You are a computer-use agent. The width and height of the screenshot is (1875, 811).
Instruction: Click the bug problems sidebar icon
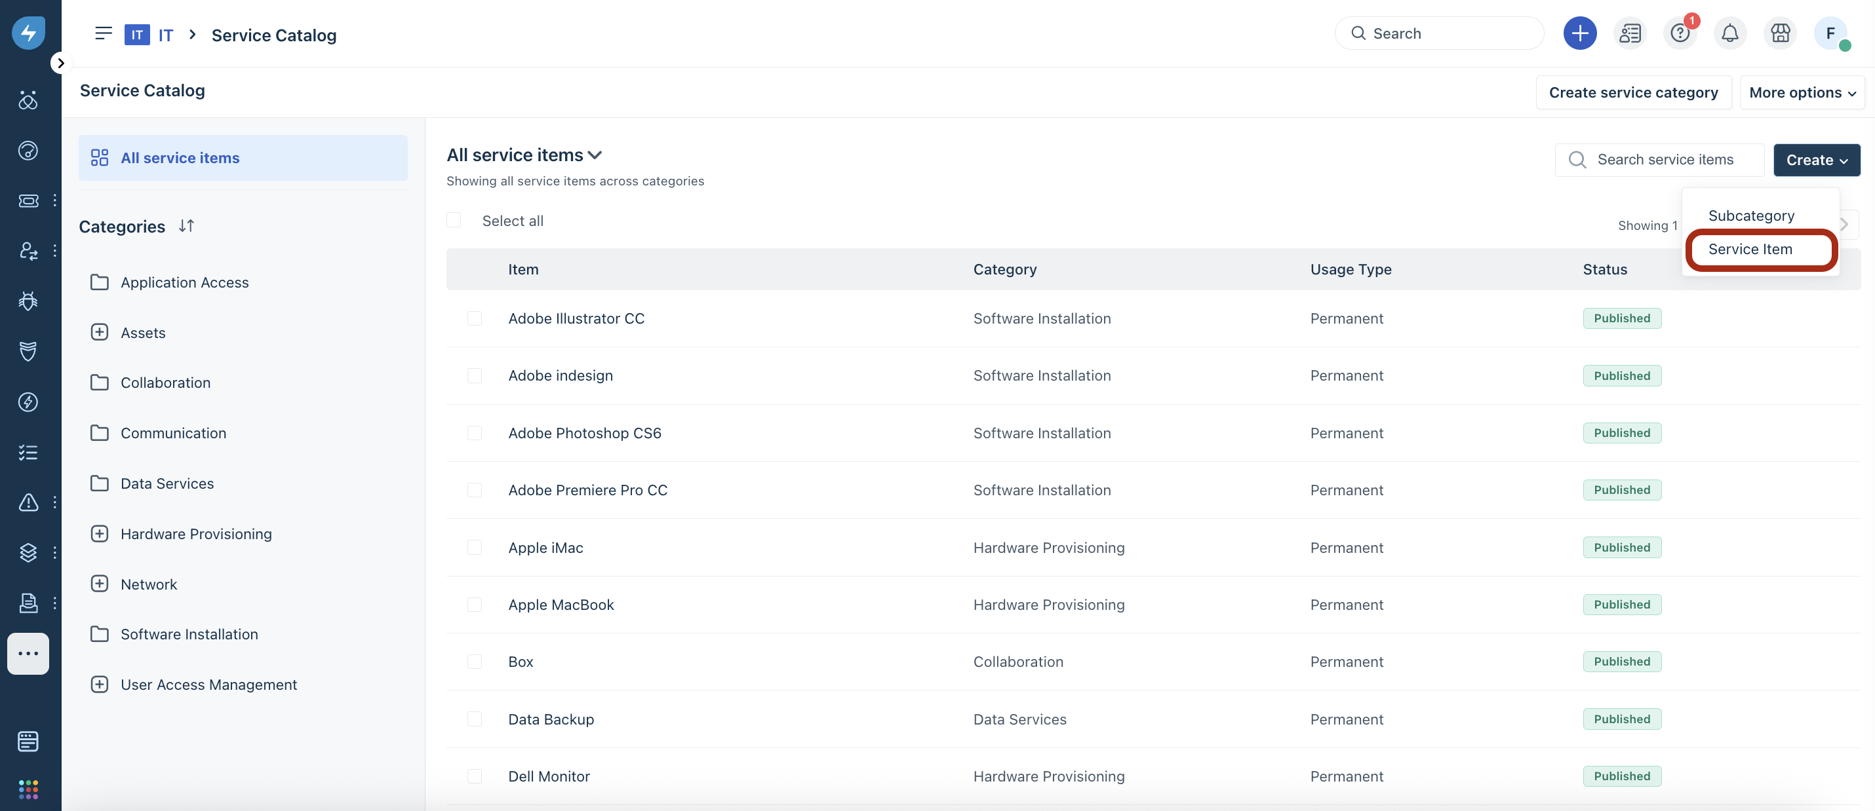pyautogui.click(x=28, y=301)
